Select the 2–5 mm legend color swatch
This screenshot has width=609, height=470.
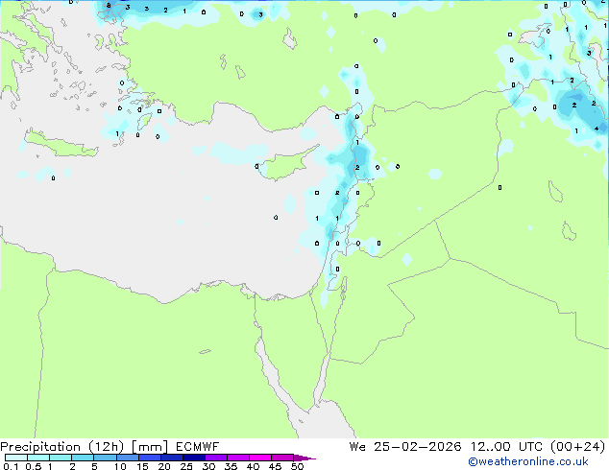83,458
